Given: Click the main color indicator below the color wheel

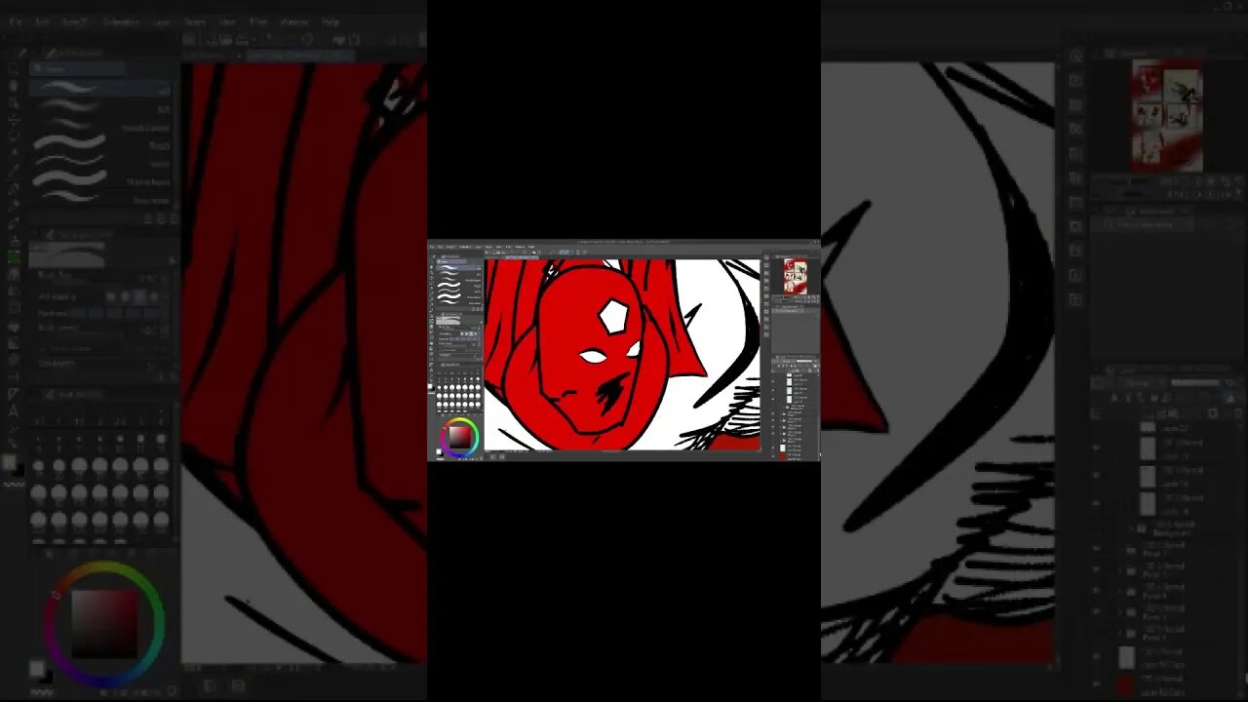Looking at the screenshot, I should [x=37, y=668].
